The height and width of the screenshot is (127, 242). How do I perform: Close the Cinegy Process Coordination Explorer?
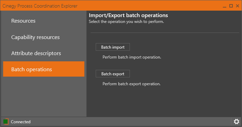coord(238,6)
